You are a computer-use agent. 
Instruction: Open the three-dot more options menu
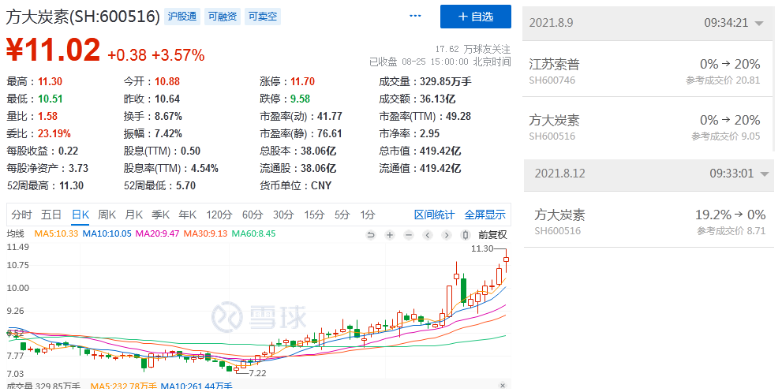point(416,17)
